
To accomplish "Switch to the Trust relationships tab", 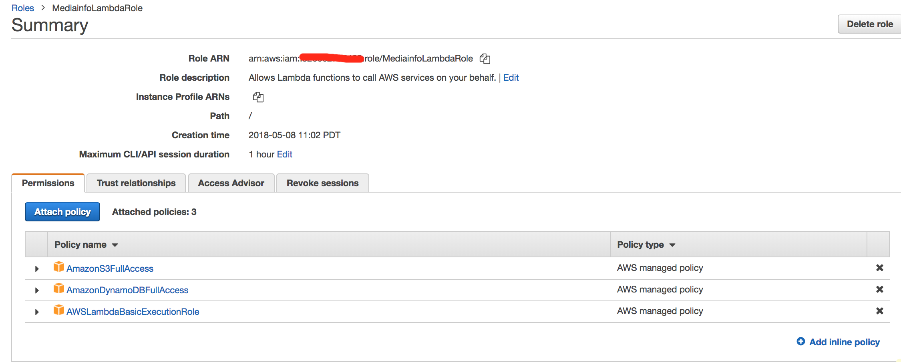I will tap(136, 183).
